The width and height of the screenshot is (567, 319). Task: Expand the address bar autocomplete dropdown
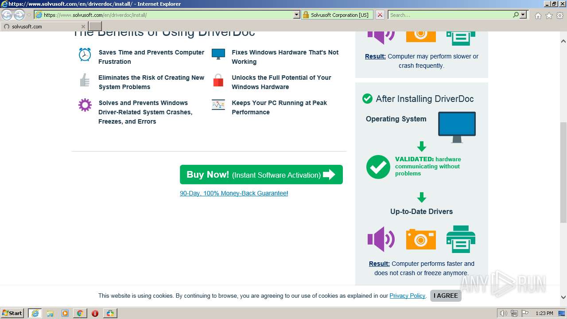297,15
